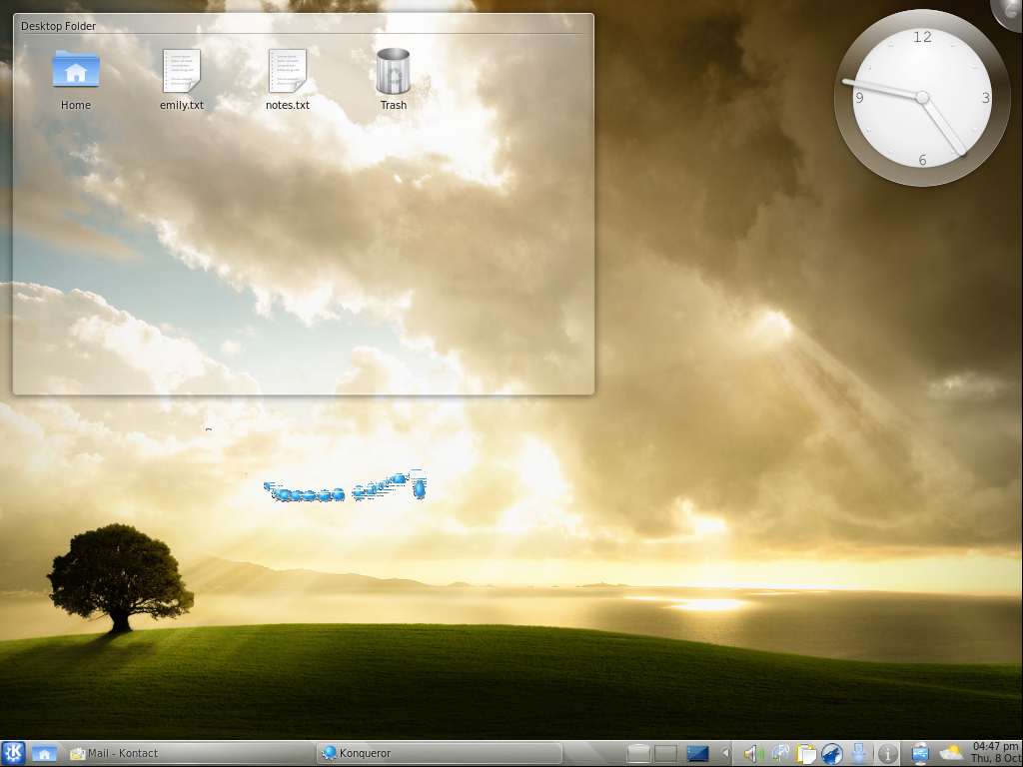Click the weather icon in the panel
1023x767 pixels.
click(951, 753)
